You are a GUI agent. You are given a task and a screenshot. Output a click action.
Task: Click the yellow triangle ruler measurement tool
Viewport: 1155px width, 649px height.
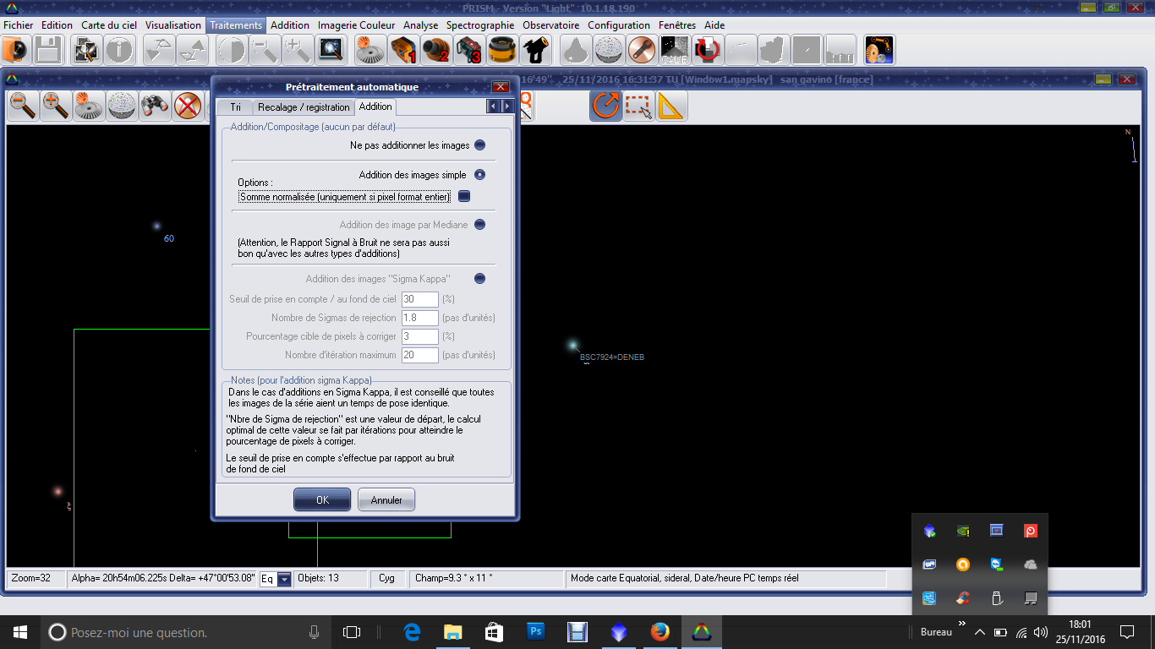tap(671, 106)
